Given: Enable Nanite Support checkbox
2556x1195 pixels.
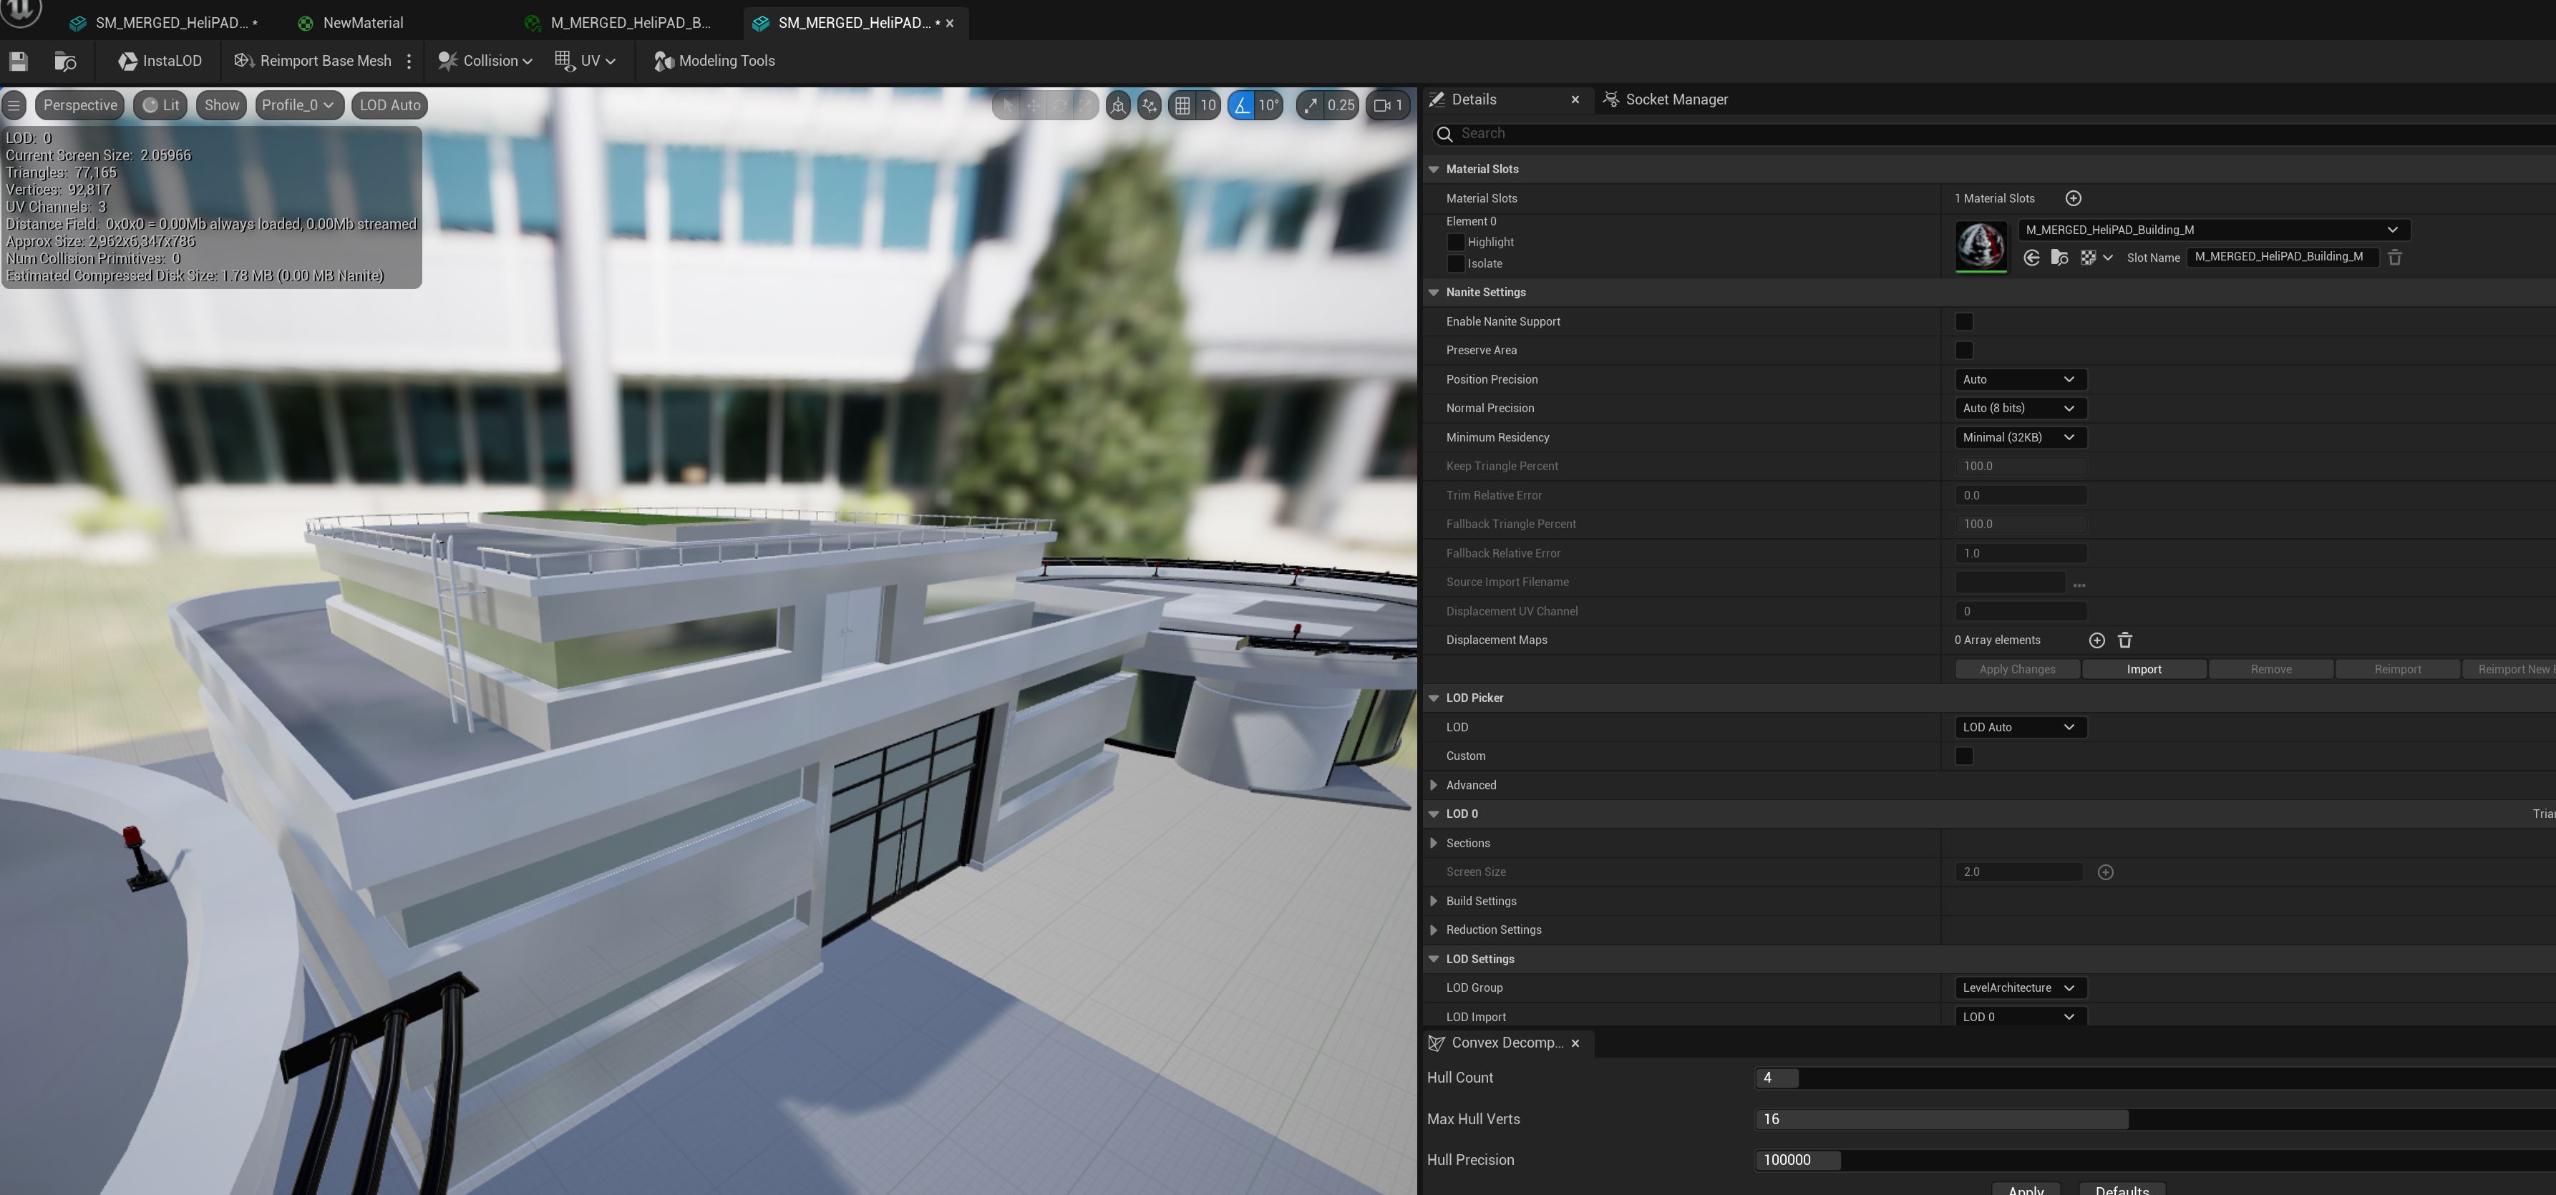Looking at the screenshot, I should click(1963, 321).
